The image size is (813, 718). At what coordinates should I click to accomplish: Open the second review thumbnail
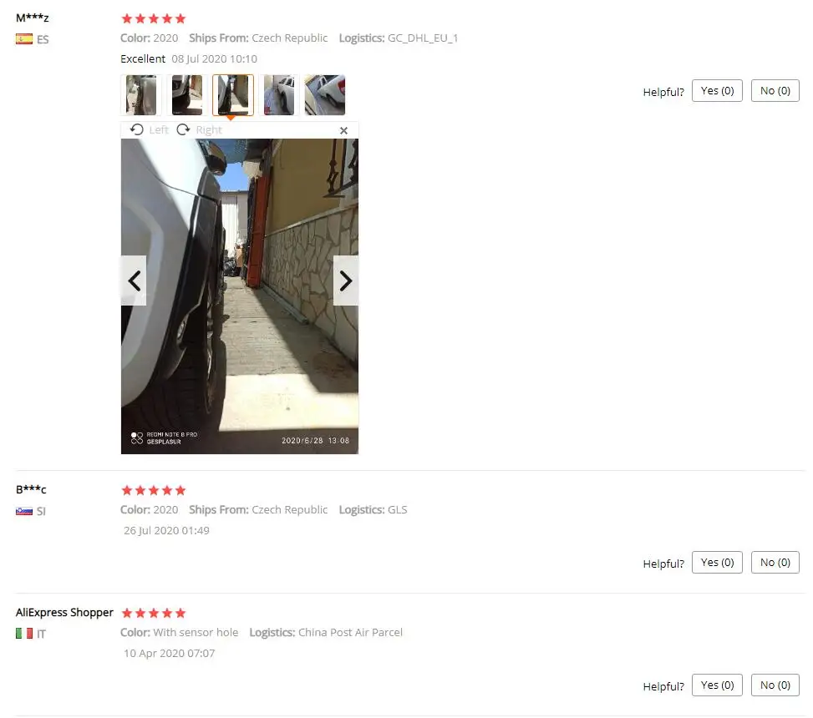pyautogui.click(x=187, y=95)
